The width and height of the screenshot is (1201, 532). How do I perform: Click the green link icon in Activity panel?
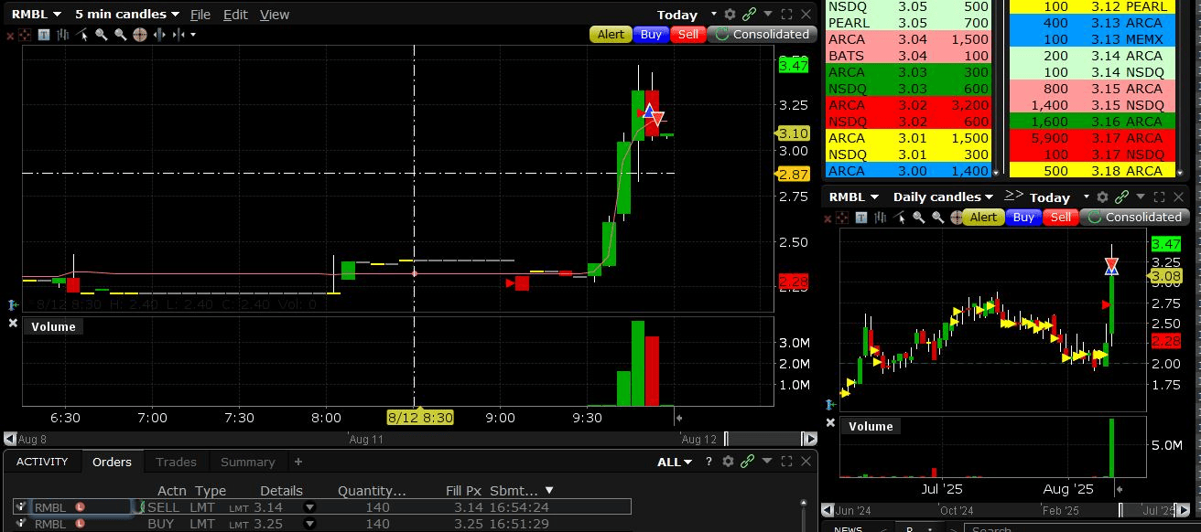tap(748, 462)
